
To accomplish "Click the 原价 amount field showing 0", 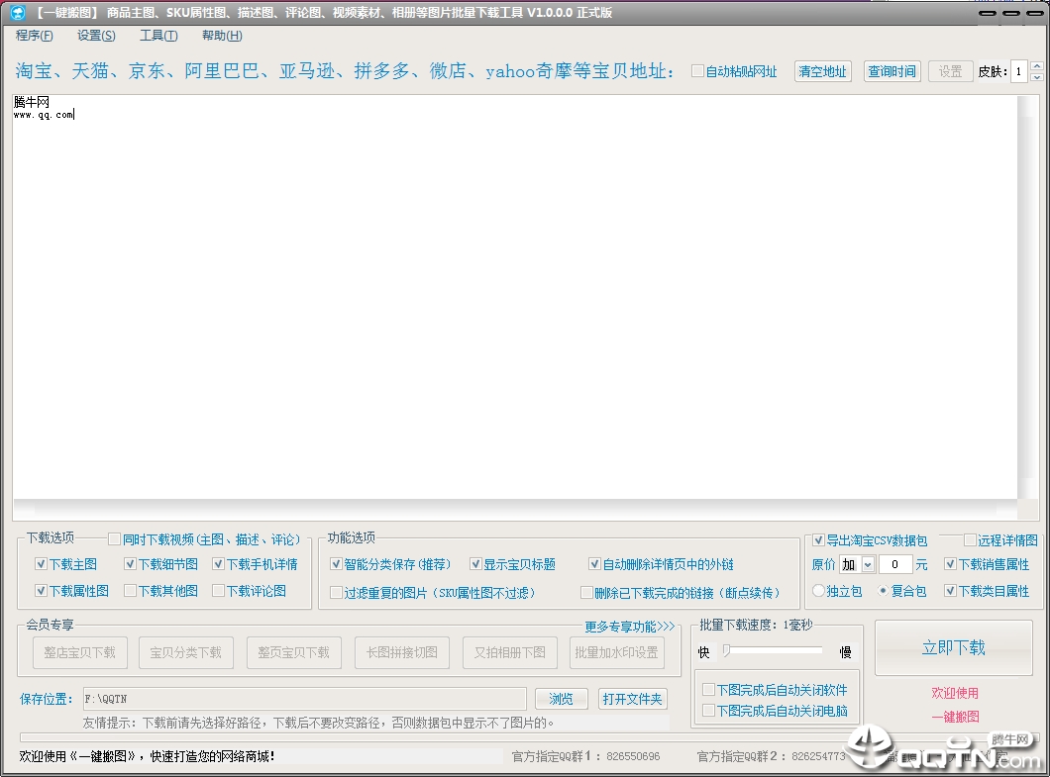I will [895, 565].
